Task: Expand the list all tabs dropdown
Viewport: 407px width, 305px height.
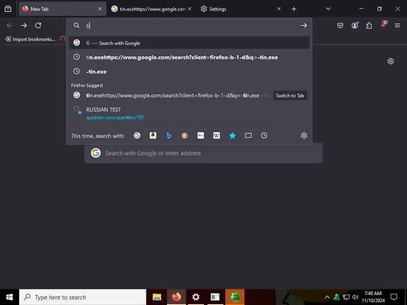Action: pos(328,9)
